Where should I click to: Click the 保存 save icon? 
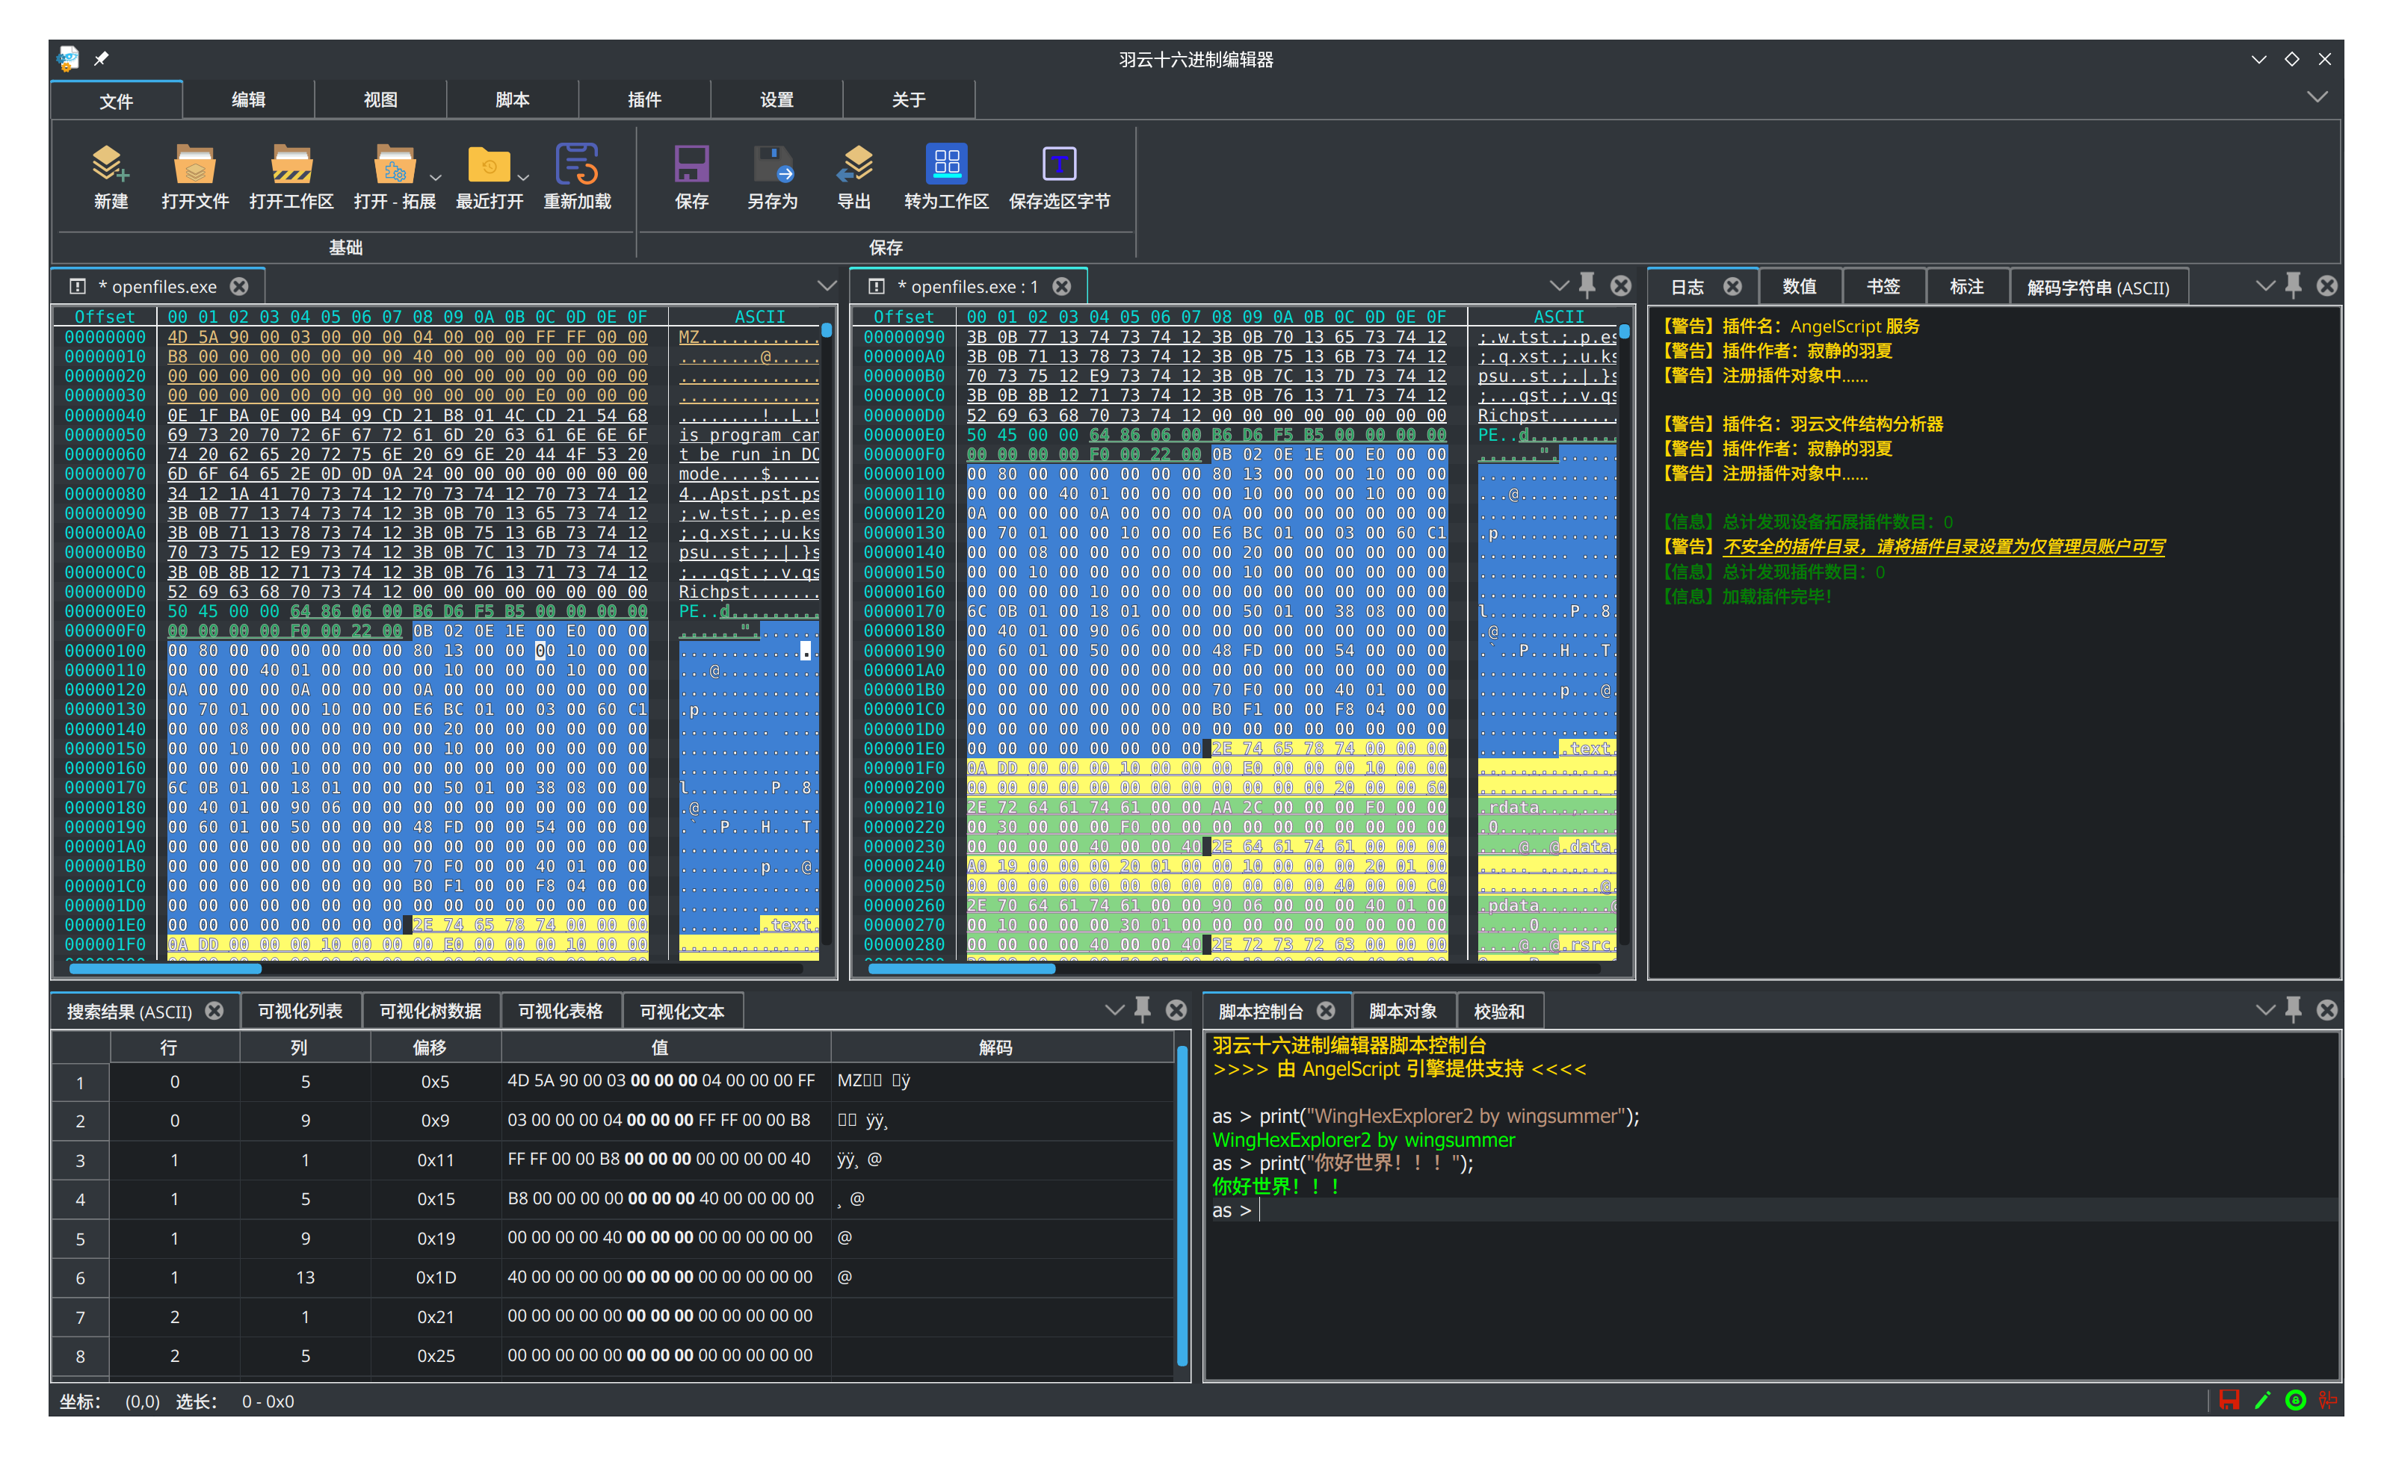coord(691,164)
